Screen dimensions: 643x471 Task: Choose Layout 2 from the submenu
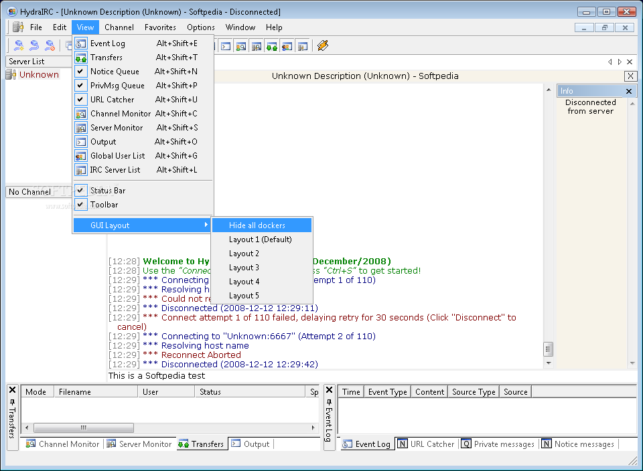pyautogui.click(x=262, y=254)
